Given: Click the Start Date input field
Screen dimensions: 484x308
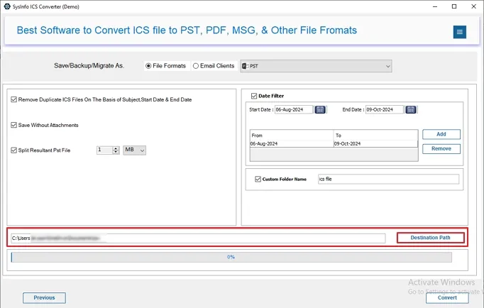Looking at the screenshot, I should (294, 109).
